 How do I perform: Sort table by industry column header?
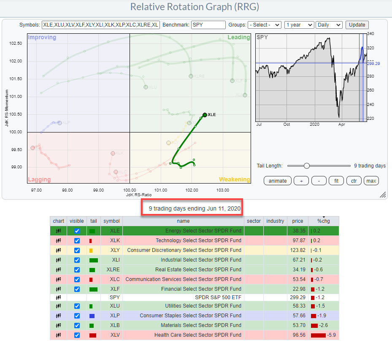pyautogui.click(x=275, y=221)
